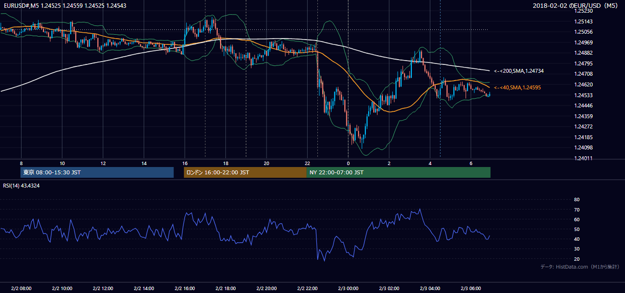This screenshot has height=293, width=625.
Task: Click price axis value 1.24969
Action: click(584, 42)
